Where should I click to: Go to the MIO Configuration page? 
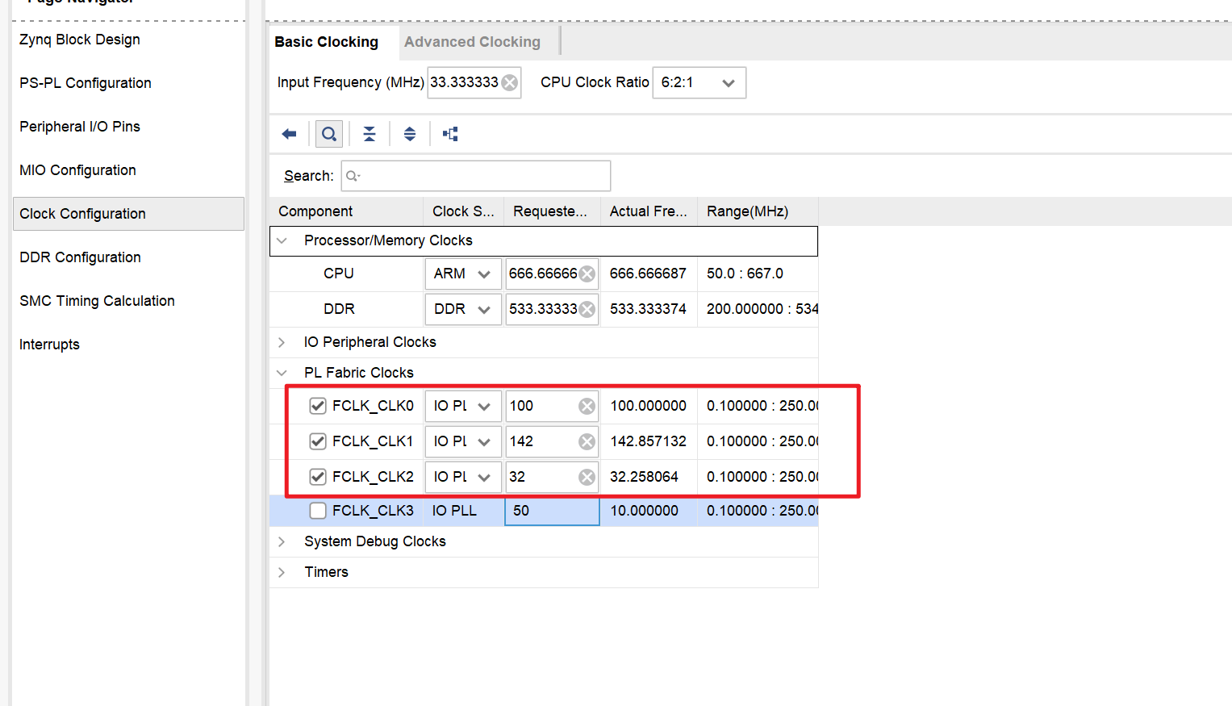tap(77, 170)
